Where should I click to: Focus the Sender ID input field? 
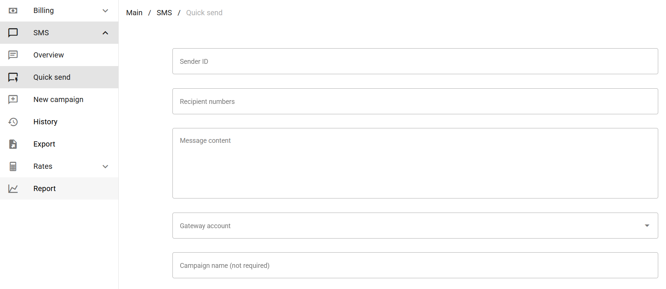(415, 61)
